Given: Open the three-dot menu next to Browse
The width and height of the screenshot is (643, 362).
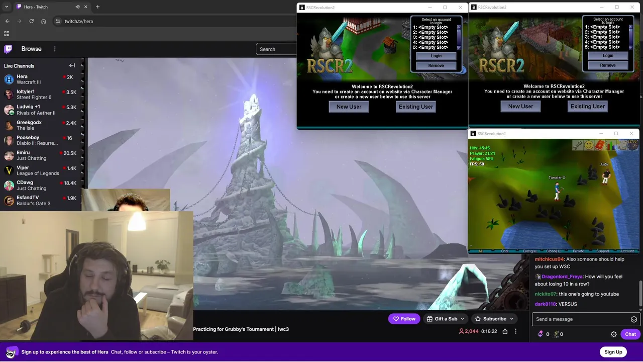Looking at the screenshot, I should tap(55, 49).
